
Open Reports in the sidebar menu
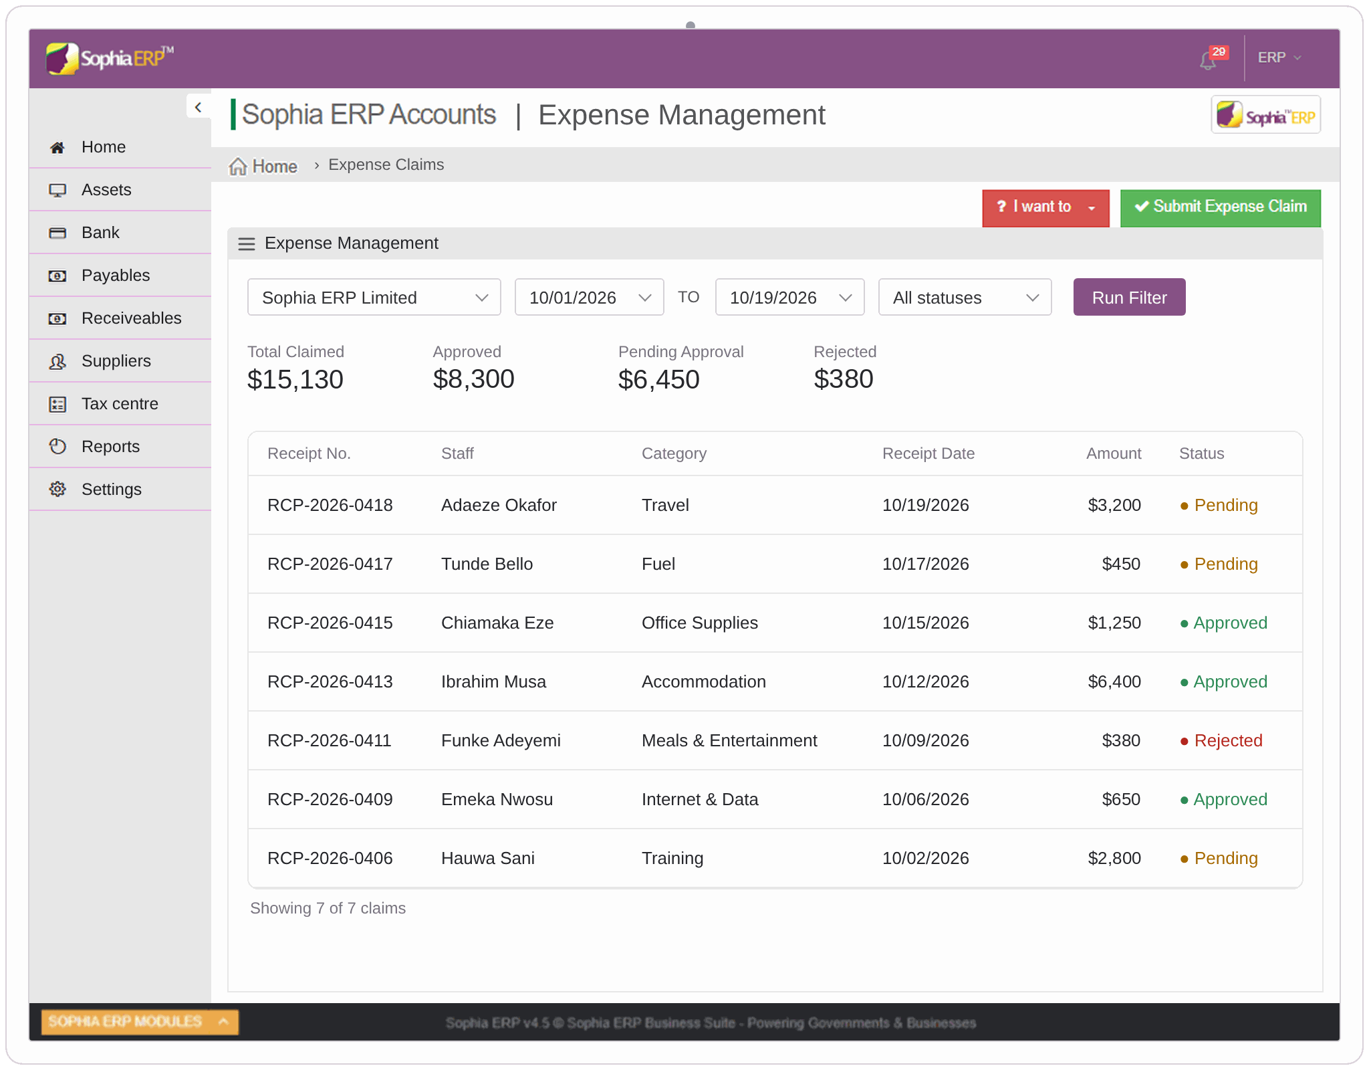[x=120, y=447]
